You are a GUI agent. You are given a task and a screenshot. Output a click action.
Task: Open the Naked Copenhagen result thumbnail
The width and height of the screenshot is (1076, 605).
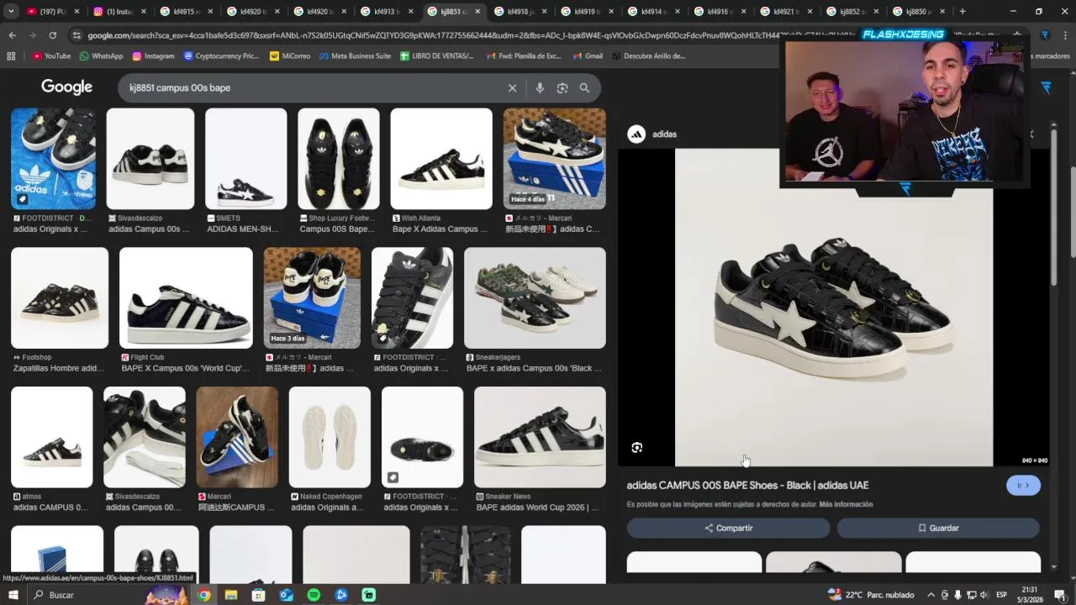[330, 437]
